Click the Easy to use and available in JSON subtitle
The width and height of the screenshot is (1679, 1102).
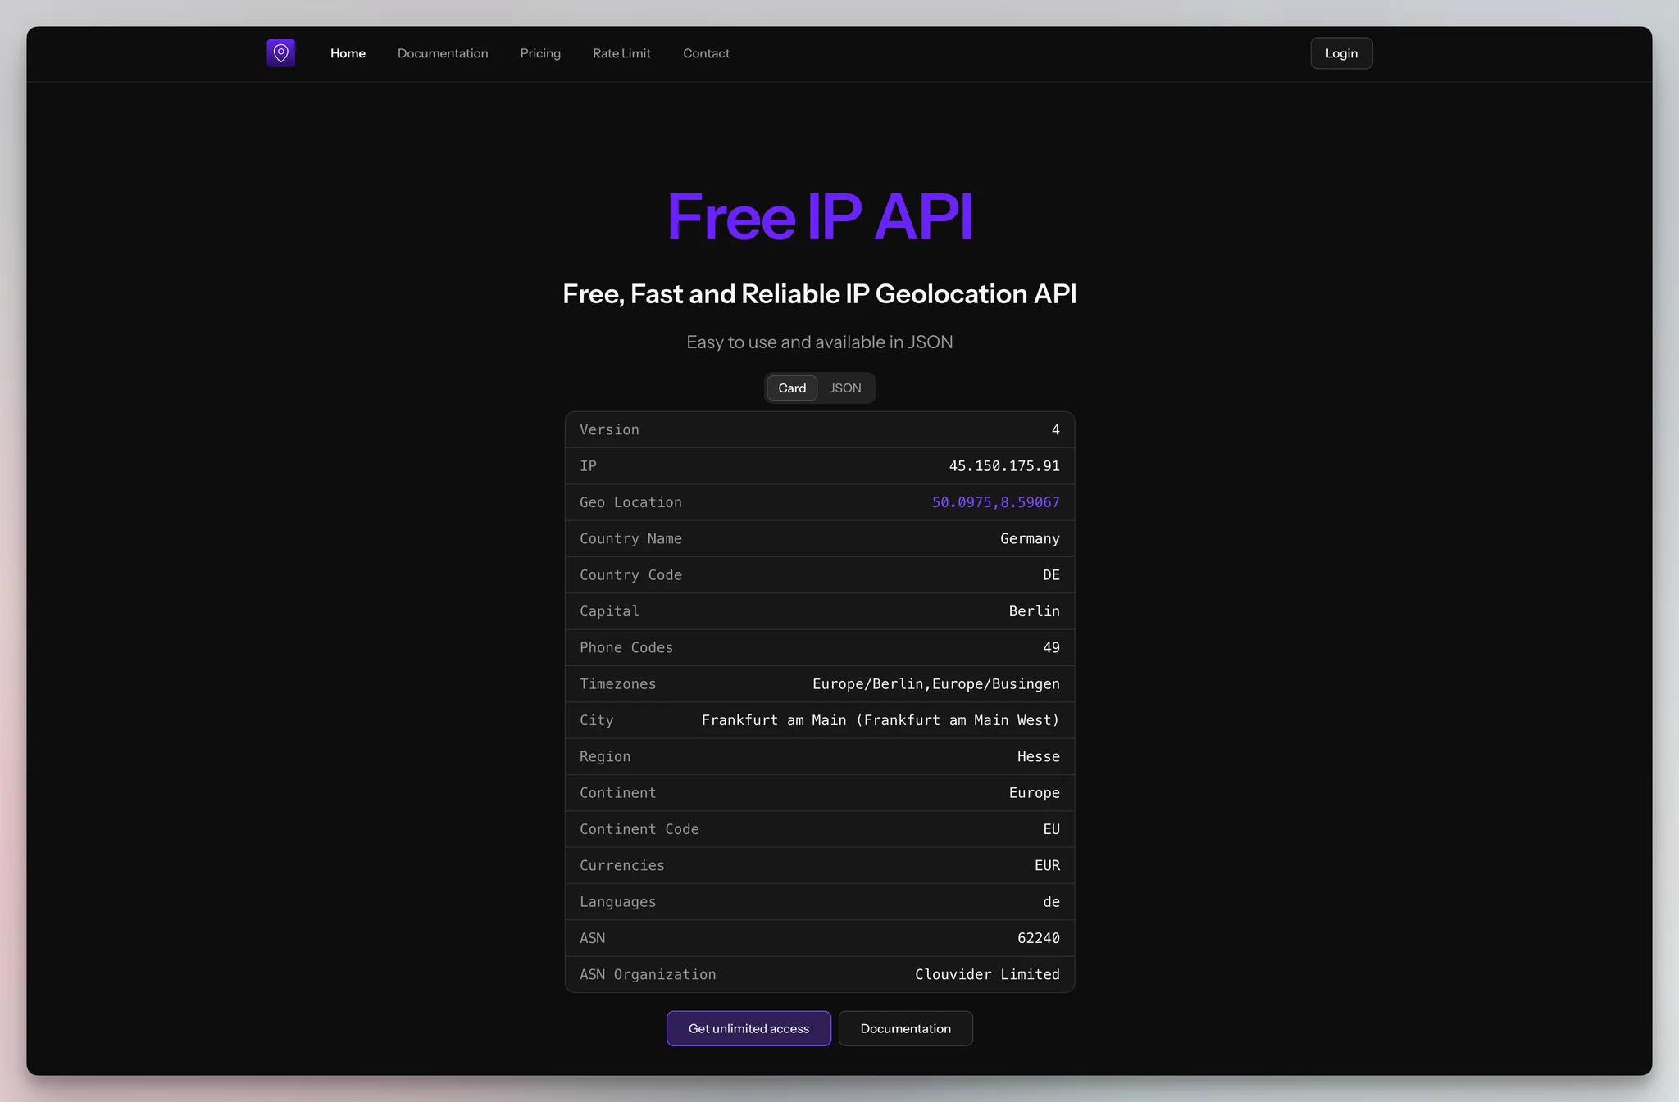(x=820, y=342)
